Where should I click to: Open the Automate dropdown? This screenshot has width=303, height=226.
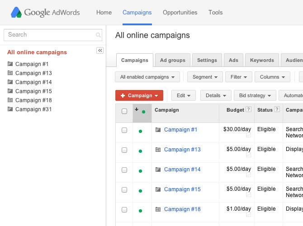(291, 95)
